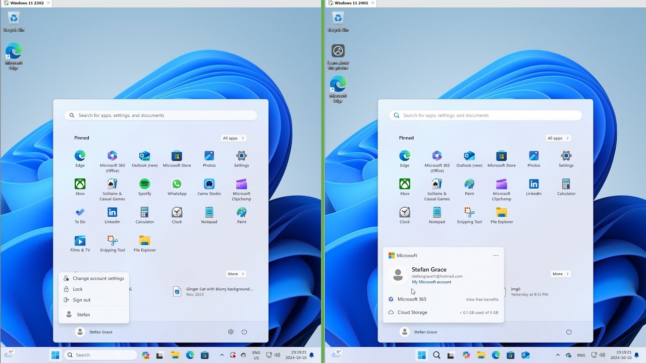
Task: Open Recycle Bin on the 23H2 desktop
Action: tap(14, 22)
